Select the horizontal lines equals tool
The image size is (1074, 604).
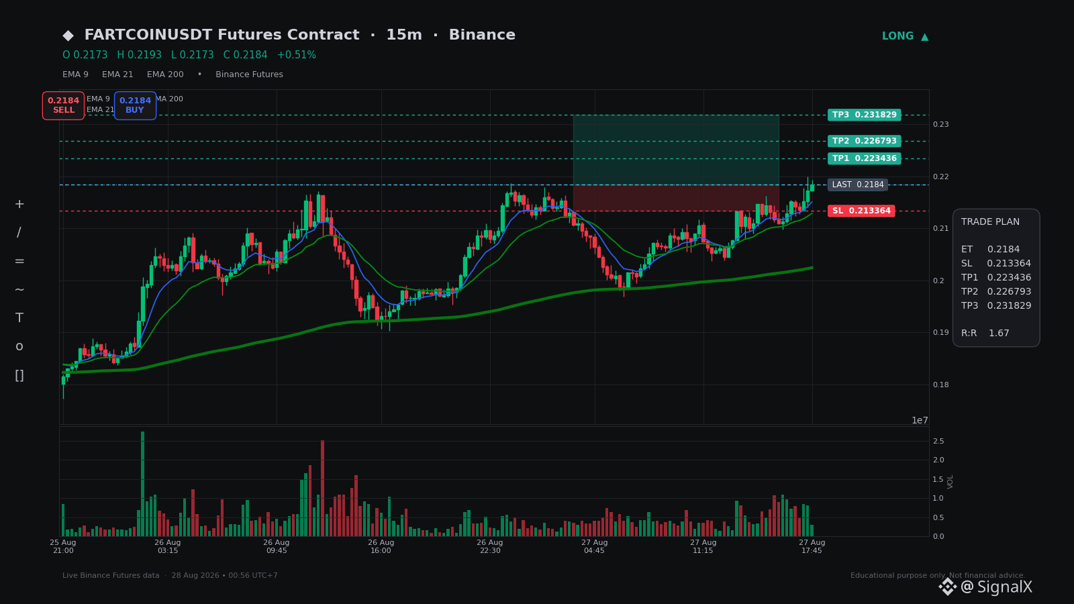coord(19,261)
